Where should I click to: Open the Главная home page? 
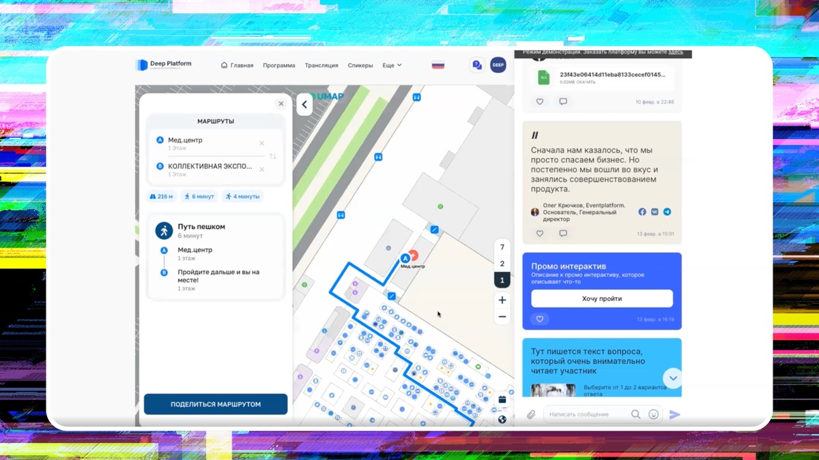point(237,65)
